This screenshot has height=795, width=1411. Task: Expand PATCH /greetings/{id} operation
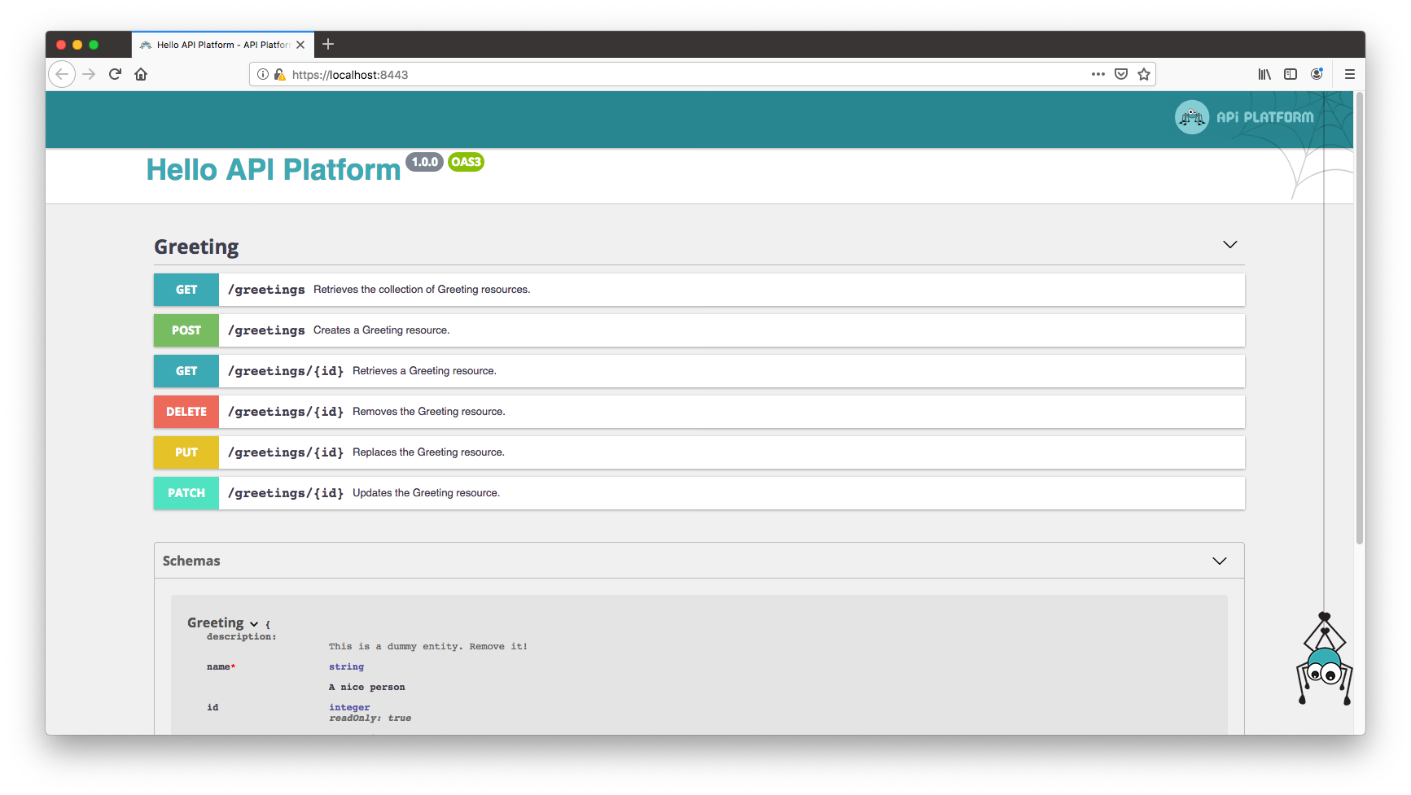(x=699, y=493)
